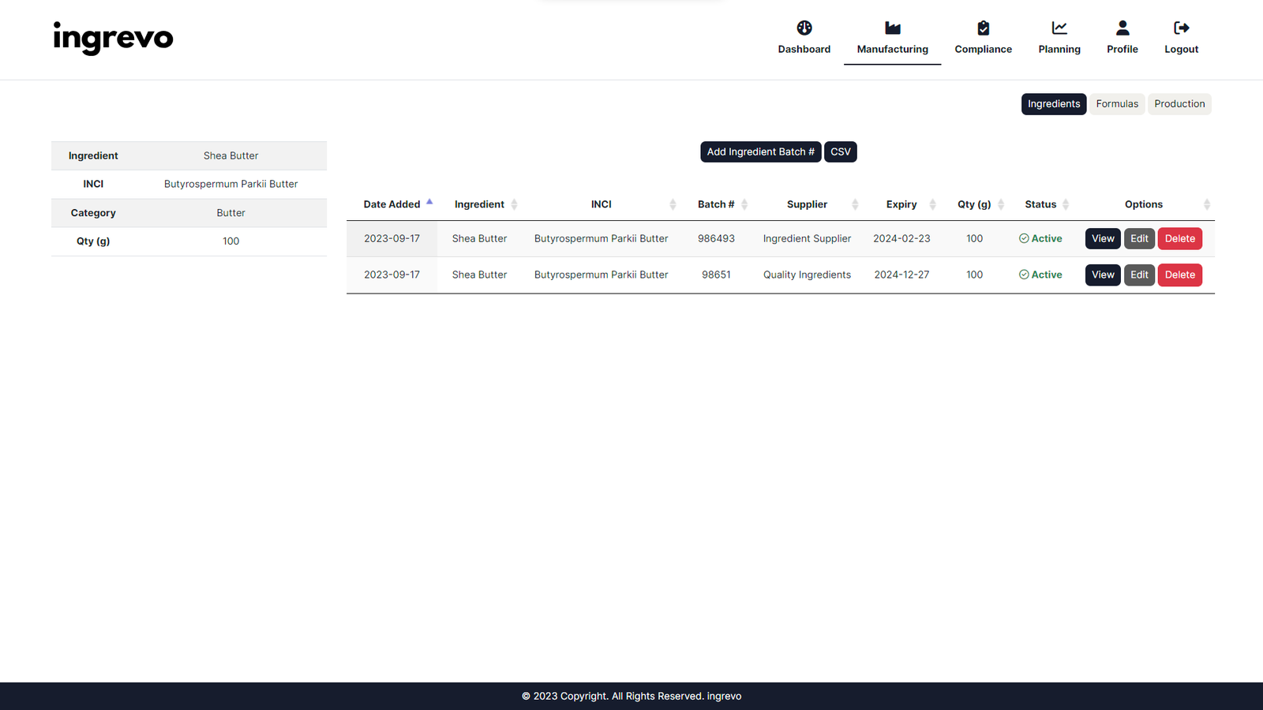This screenshot has height=710, width=1263.
Task: Click supplier cell Quality Ingredients
Action: pos(807,275)
